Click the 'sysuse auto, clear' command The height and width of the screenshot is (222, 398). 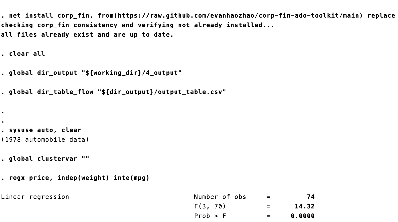pos(45,130)
